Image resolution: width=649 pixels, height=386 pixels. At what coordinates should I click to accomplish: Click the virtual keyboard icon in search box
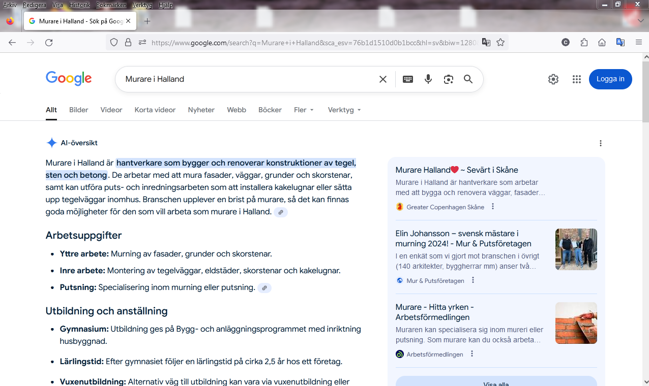click(407, 79)
